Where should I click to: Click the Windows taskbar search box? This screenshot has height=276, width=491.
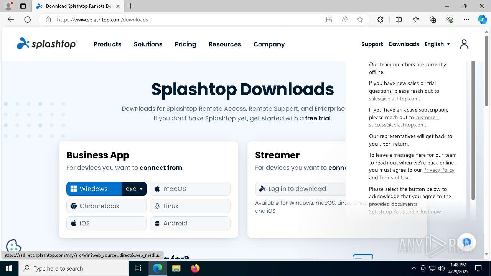tap(74, 268)
